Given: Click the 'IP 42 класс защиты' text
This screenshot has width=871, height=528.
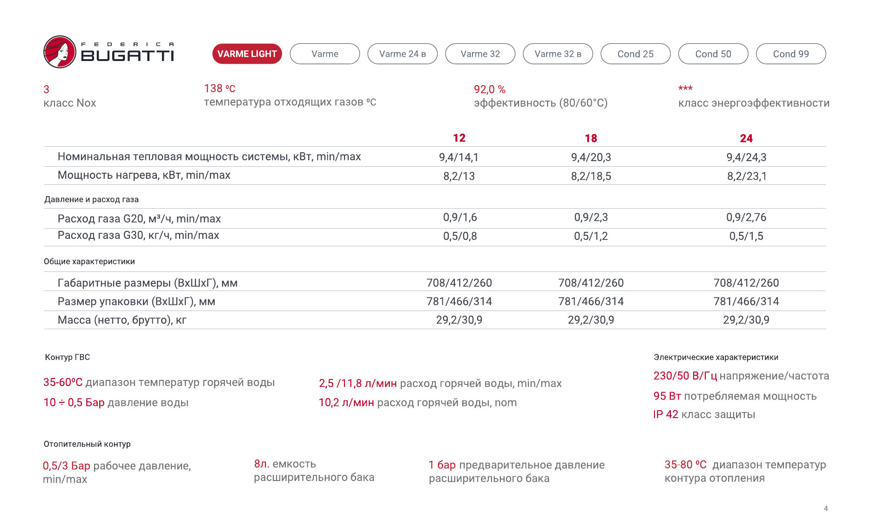Looking at the screenshot, I should click(x=704, y=414).
